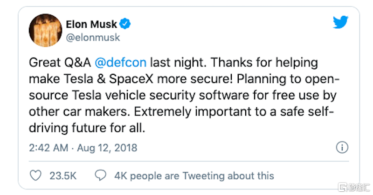
Task: Click the Elon Musk display name
Action: 92,22
